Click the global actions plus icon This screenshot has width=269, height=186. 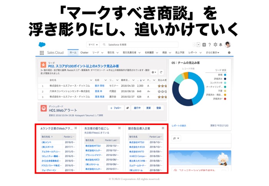[204, 44]
